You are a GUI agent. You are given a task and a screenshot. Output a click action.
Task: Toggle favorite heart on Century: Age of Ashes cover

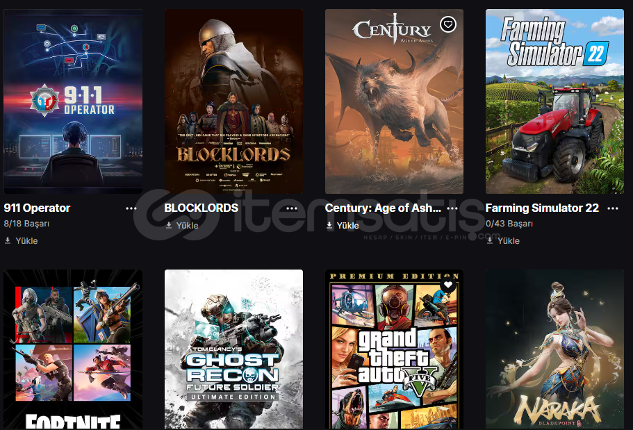(x=447, y=24)
